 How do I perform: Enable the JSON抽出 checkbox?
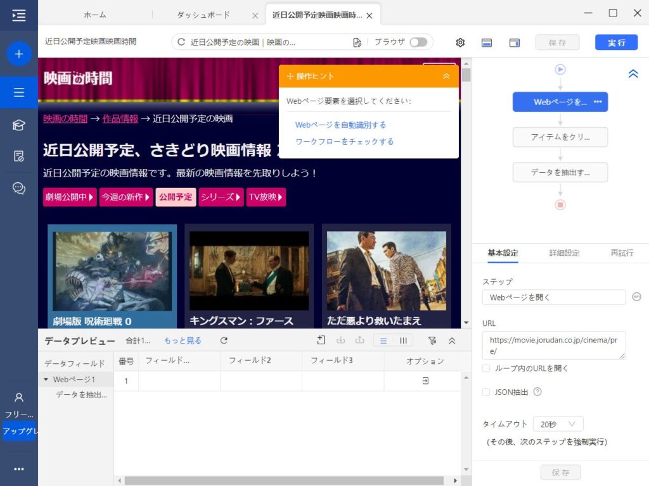click(x=486, y=392)
